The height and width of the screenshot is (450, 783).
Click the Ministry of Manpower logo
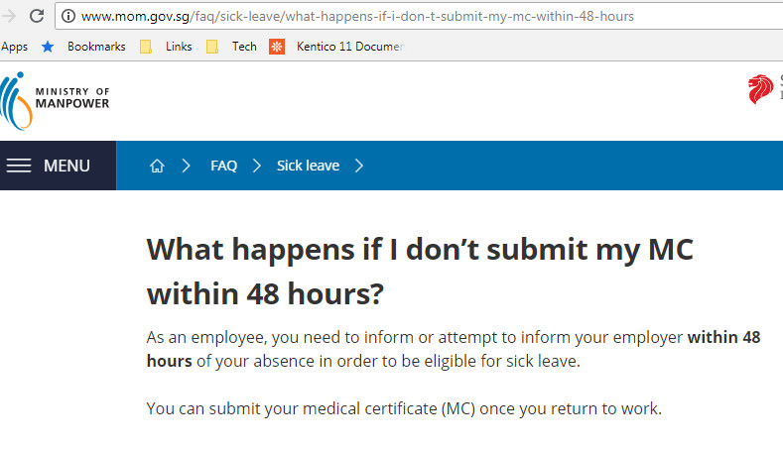click(x=56, y=99)
